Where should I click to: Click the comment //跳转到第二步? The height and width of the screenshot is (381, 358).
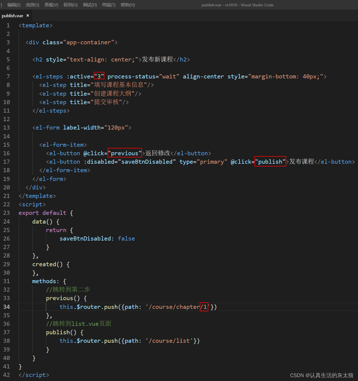(68, 289)
